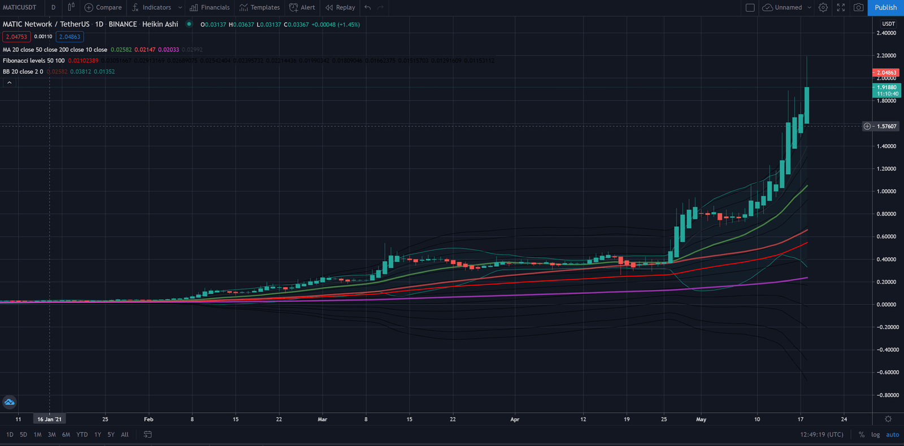Image resolution: width=904 pixels, height=446 pixels.
Task: Toggle log scale on price axis
Action: click(875, 435)
